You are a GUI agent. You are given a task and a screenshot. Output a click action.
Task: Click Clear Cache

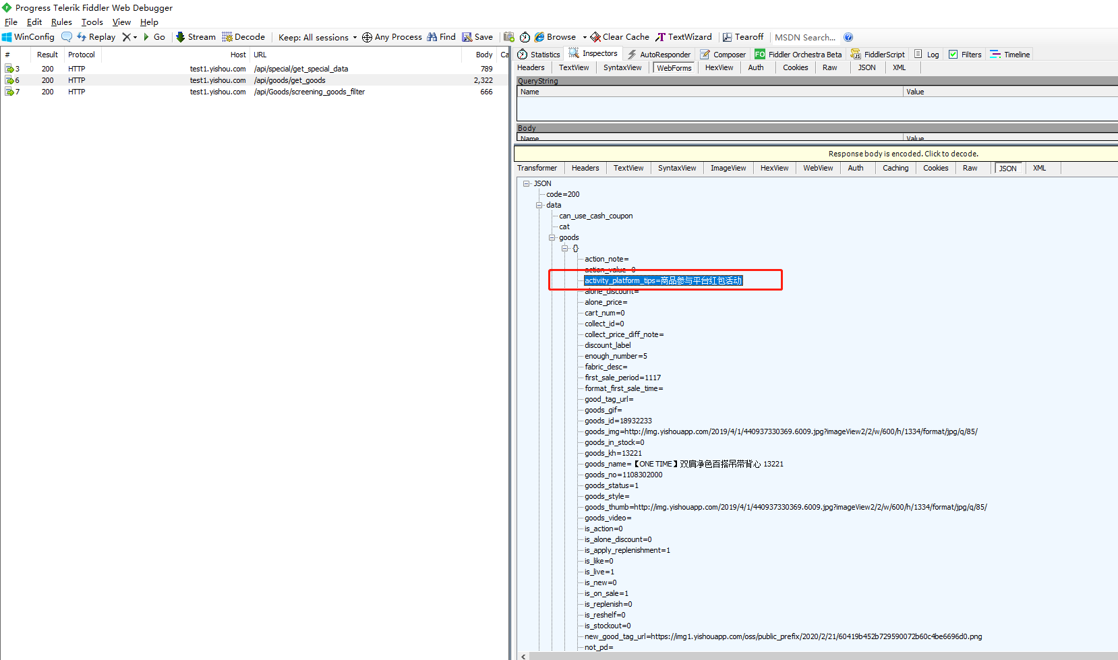click(620, 37)
